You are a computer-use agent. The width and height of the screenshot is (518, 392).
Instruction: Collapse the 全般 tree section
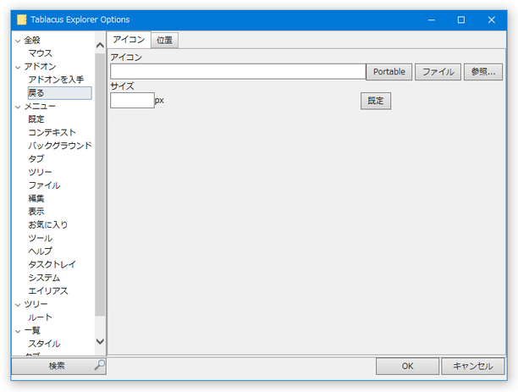(x=18, y=41)
